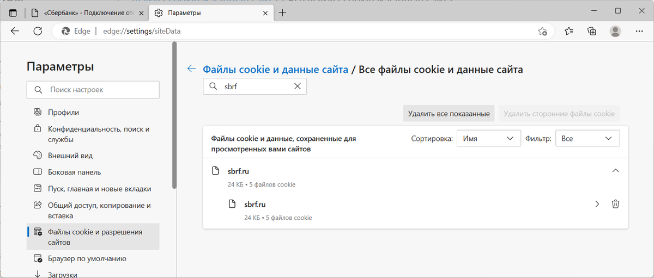Image resolution: width=654 pixels, height=278 pixels.
Task: Open Файлы cookie и данные сайта breadcrumb link
Action: tap(275, 69)
